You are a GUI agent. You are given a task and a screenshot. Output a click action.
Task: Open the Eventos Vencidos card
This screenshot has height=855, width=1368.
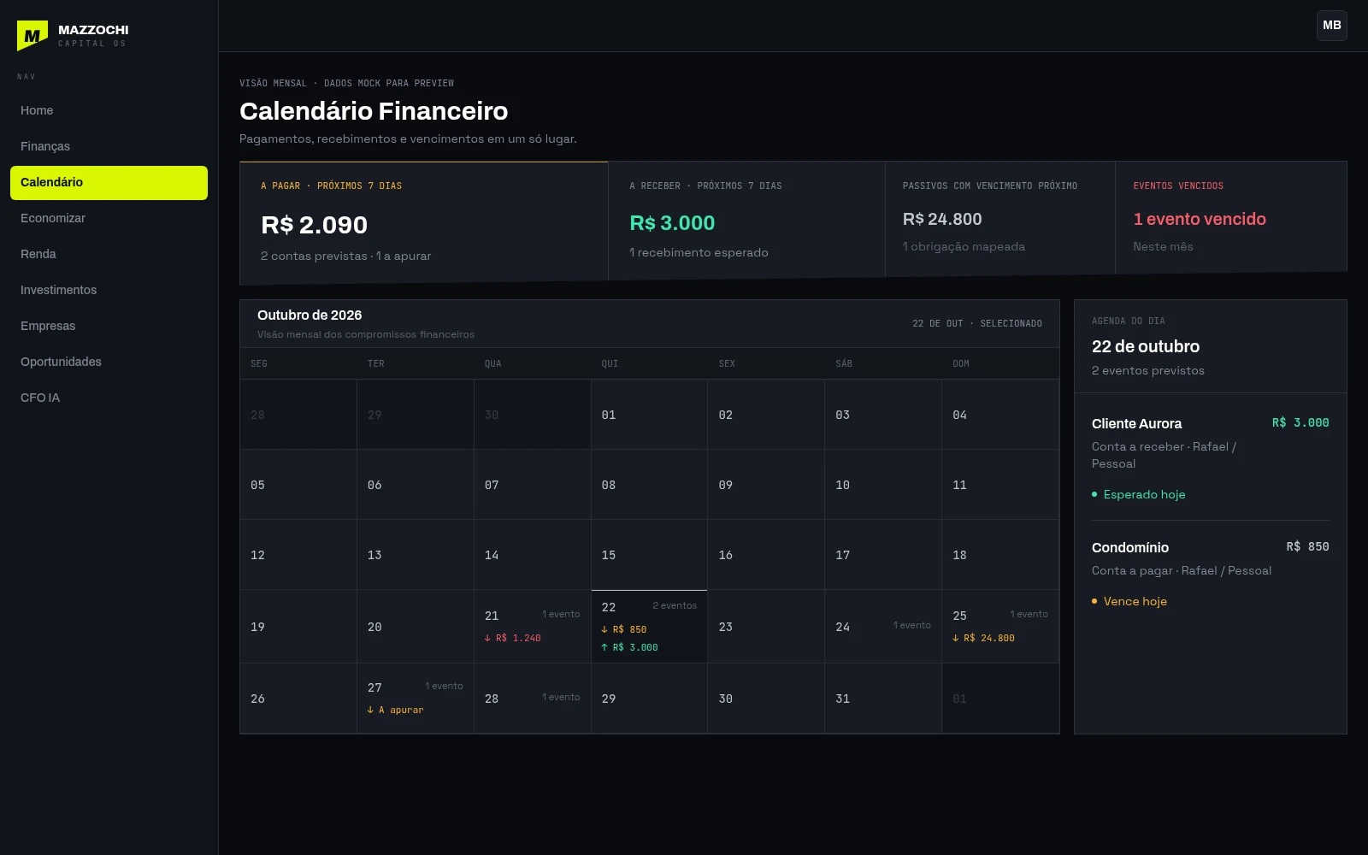(x=1231, y=217)
